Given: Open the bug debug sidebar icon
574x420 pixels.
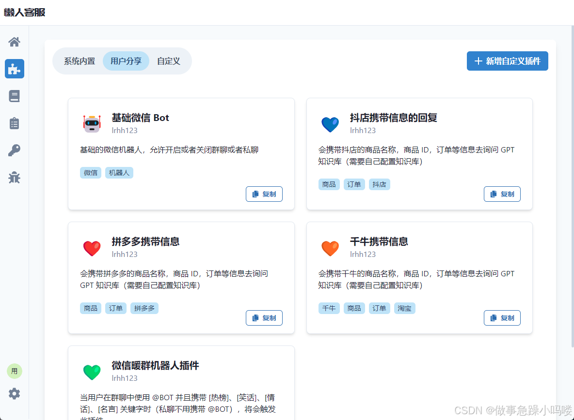Looking at the screenshot, I should [14, 178].
